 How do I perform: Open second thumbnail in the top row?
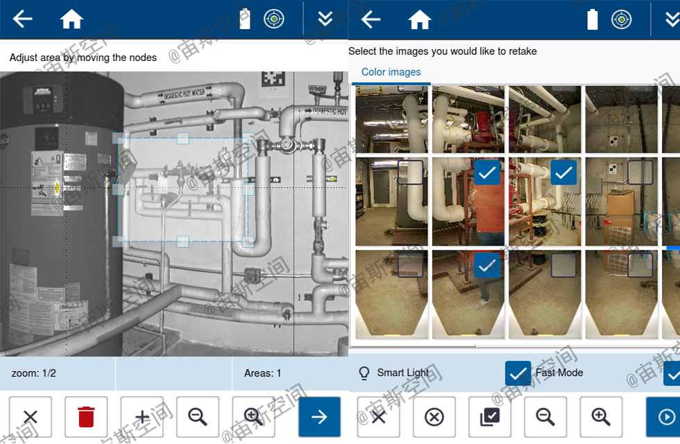[x=468, y=119]
